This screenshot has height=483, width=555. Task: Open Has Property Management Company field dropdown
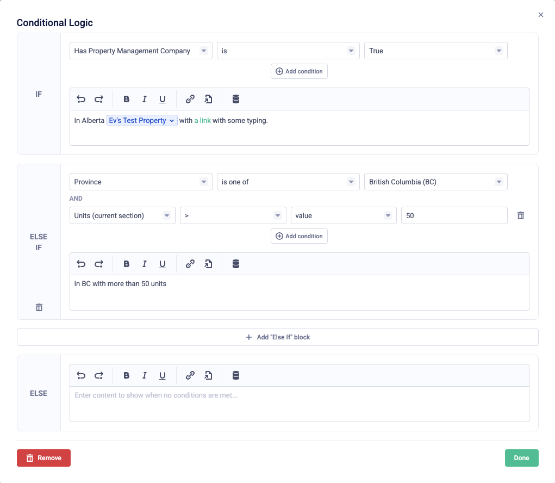tap(141, 51)
